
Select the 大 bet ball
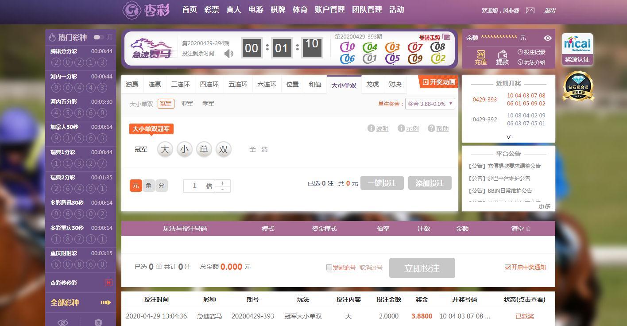click(165, 149)
